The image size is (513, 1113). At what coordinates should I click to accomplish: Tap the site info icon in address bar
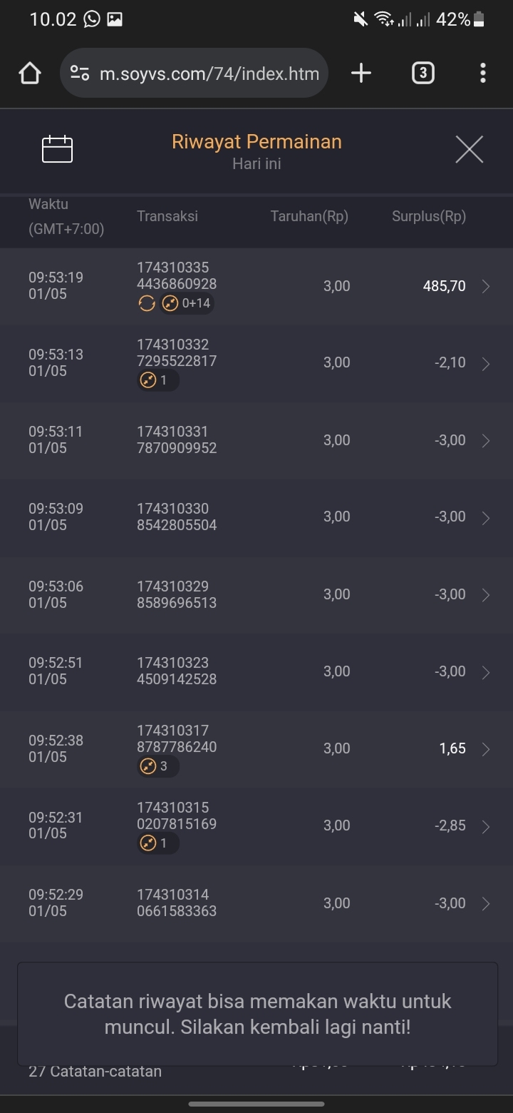point(80,73)
